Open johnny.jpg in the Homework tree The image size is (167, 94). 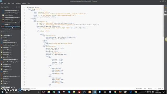point(6,79)
